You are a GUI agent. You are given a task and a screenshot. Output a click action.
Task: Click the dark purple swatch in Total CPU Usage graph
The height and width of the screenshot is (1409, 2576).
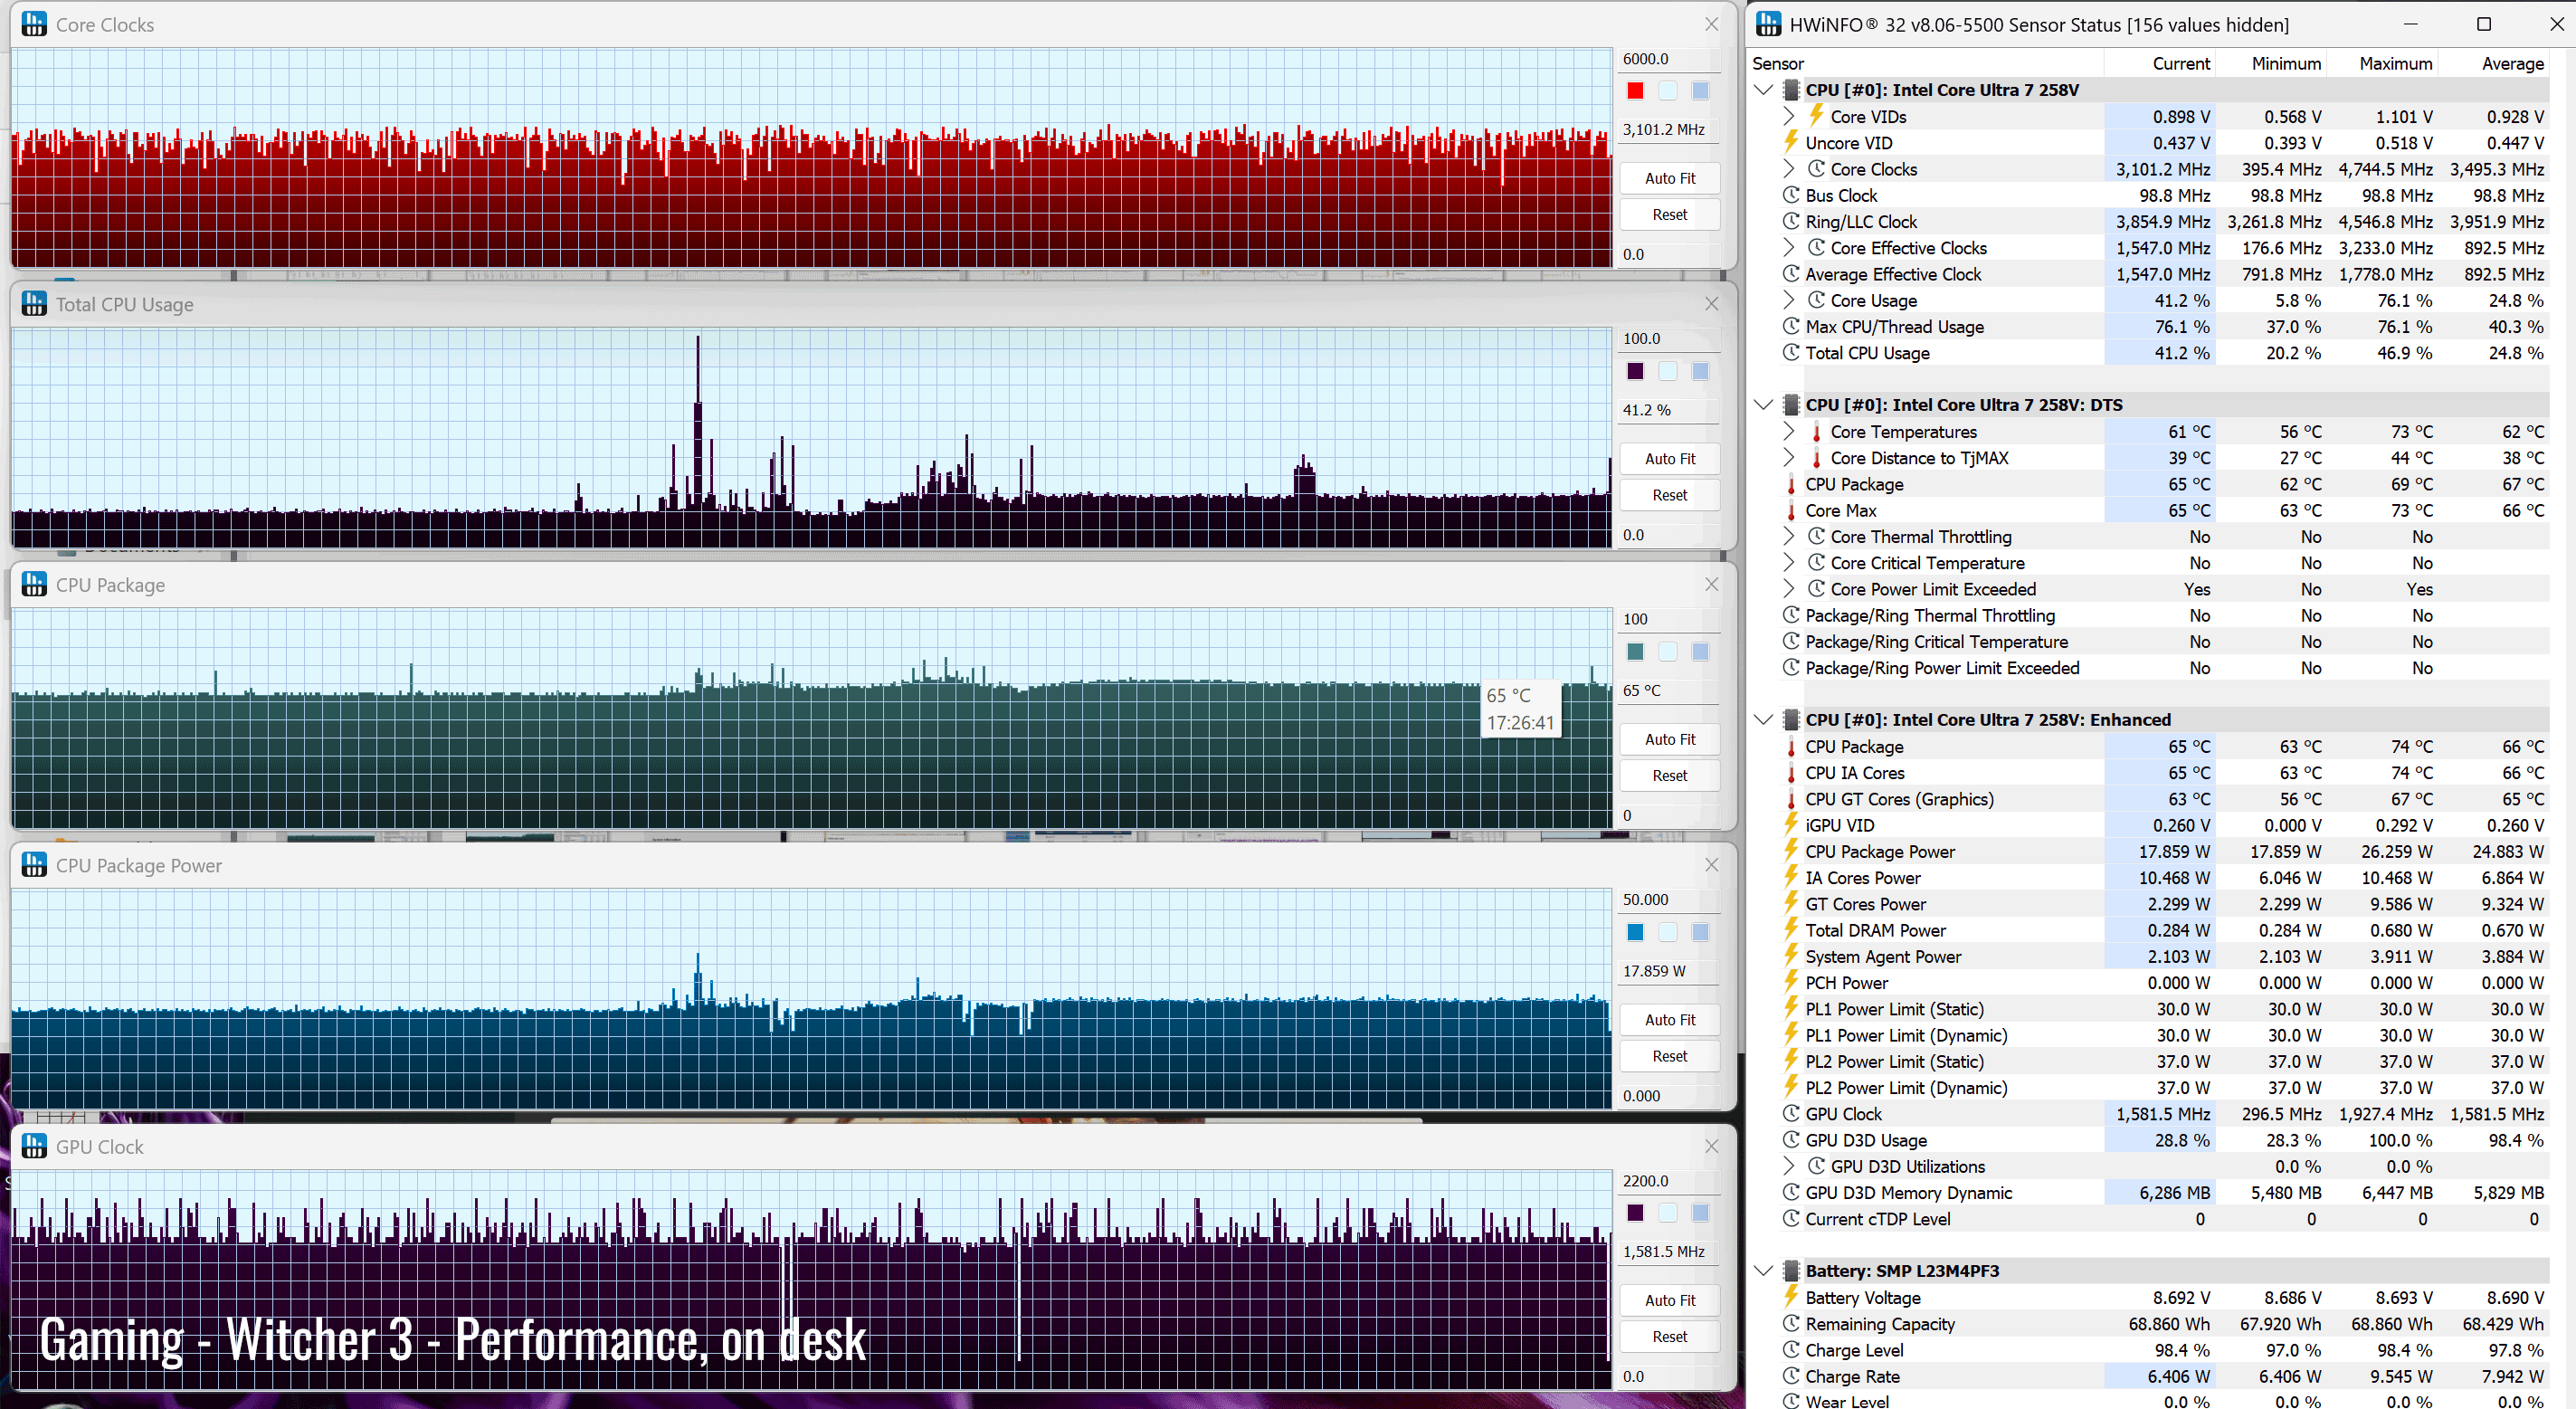click(x=1635, y=371)
